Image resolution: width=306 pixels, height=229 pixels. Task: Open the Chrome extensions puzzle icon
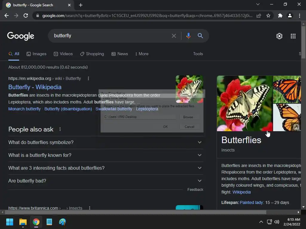click(280, 16)
